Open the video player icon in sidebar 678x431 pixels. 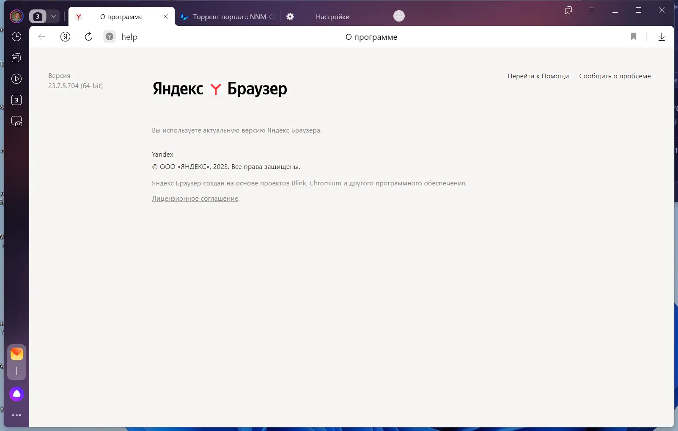coord(16,79)
